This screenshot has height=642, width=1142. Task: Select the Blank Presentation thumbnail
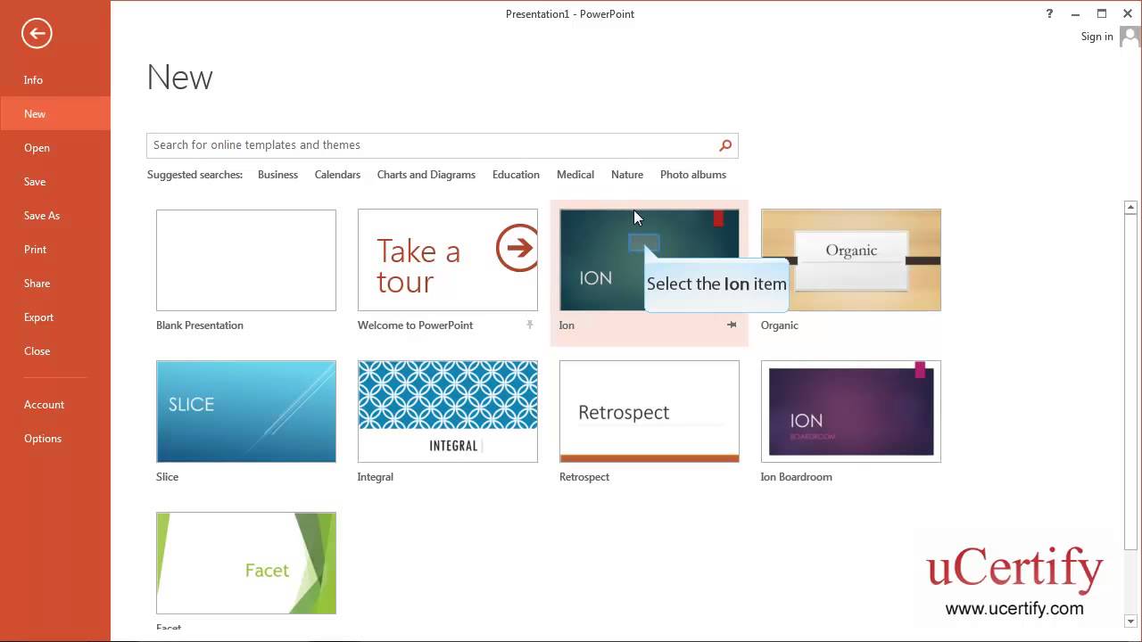(246, 260)
